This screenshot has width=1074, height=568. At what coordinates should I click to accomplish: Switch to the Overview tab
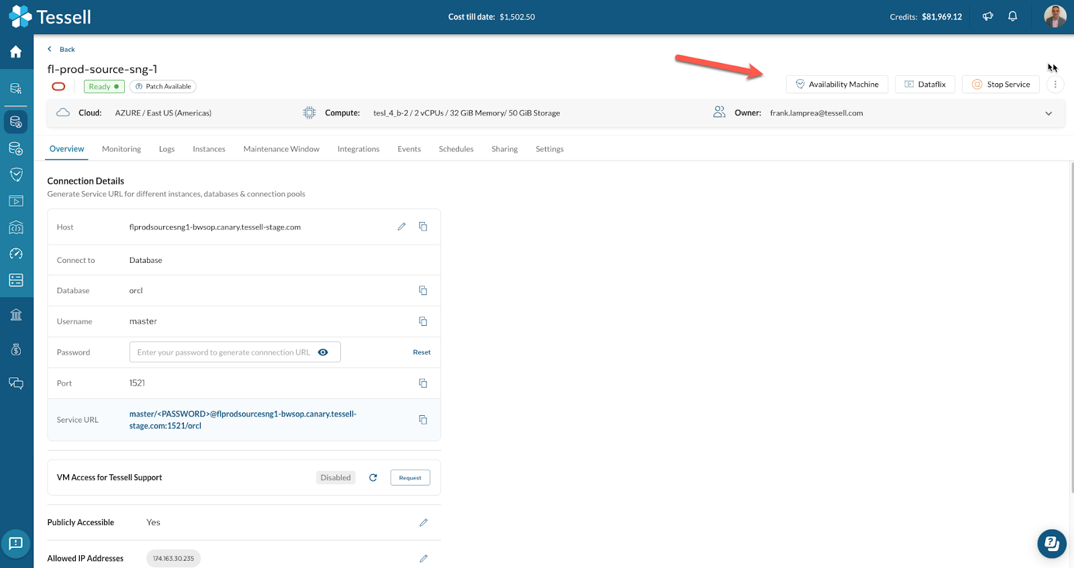[66, 149]
